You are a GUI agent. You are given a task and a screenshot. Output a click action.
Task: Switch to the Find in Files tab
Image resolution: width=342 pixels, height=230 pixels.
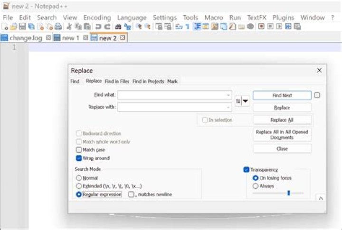click(x=117, y=81)
